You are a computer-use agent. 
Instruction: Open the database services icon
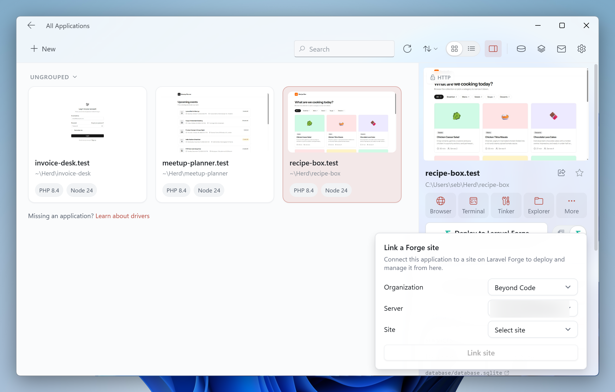[x=521, y=49]
